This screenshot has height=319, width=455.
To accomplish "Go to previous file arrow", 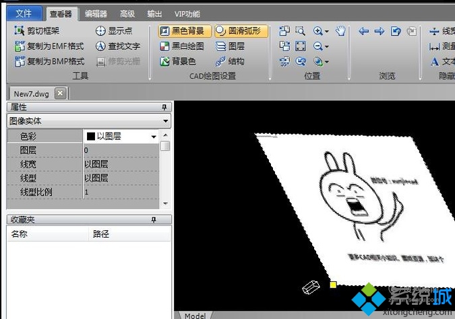I will [363, 31].
